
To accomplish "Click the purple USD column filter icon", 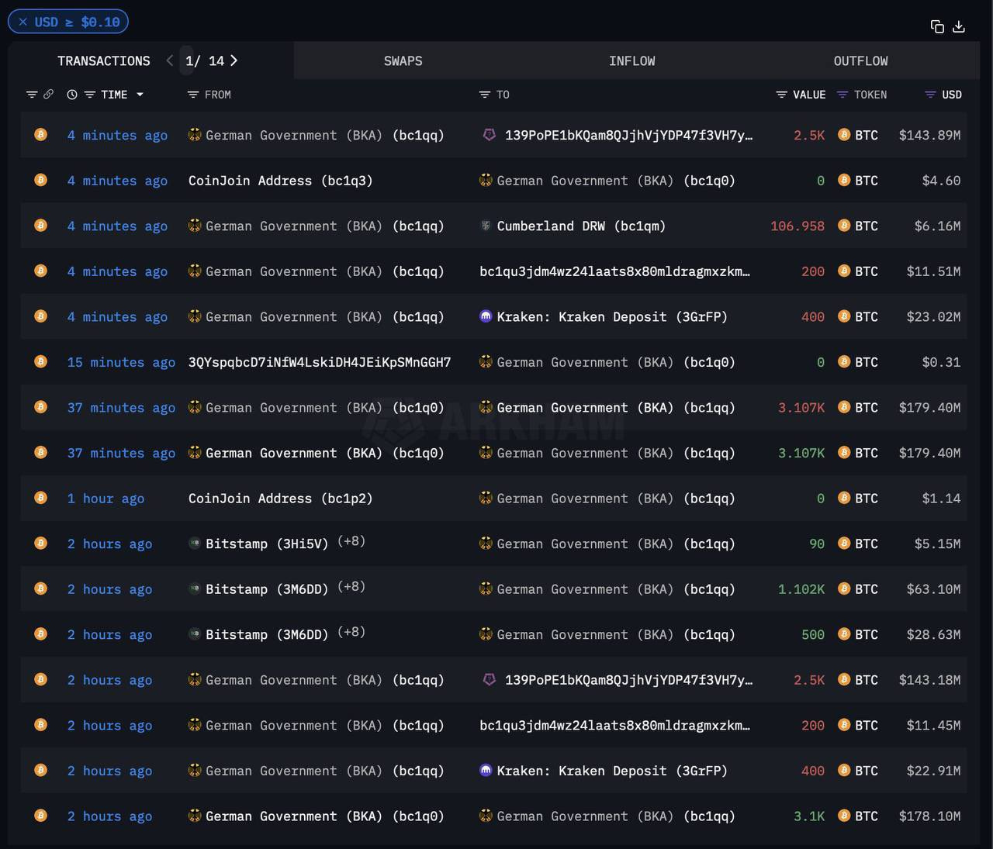I will click(x=930, y=95).
